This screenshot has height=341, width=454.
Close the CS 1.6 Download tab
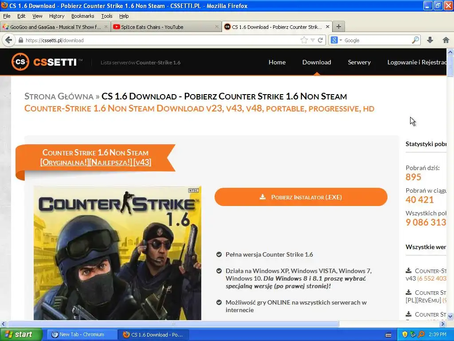(328, 27)
